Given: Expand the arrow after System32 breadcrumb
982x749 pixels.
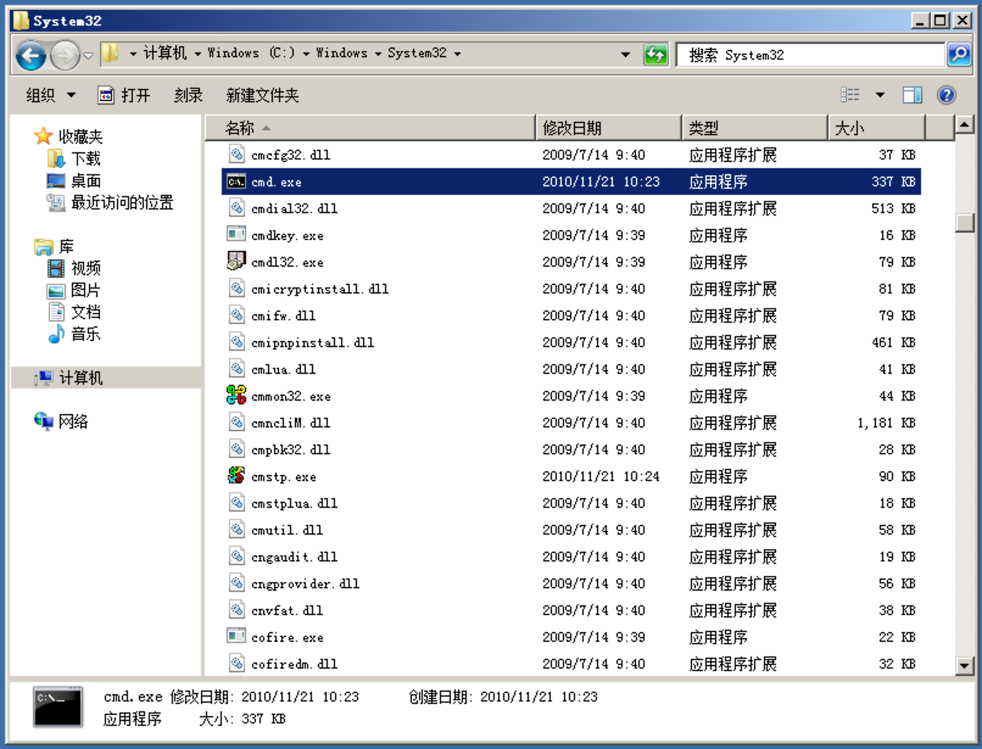Looking at the screenshot, I should [x=457, y=54].
